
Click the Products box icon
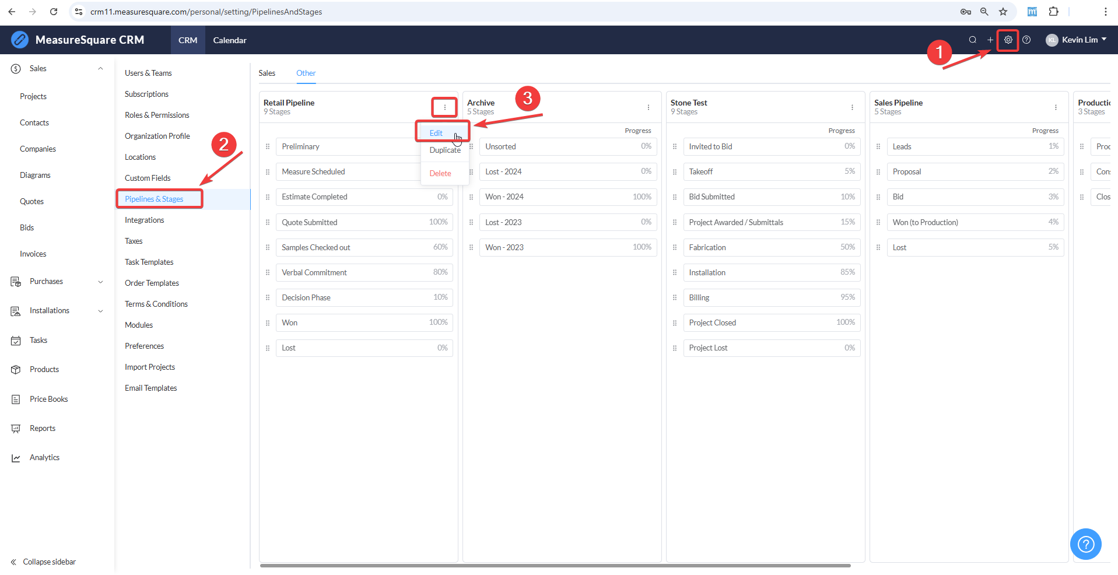(x=16, y=370)
